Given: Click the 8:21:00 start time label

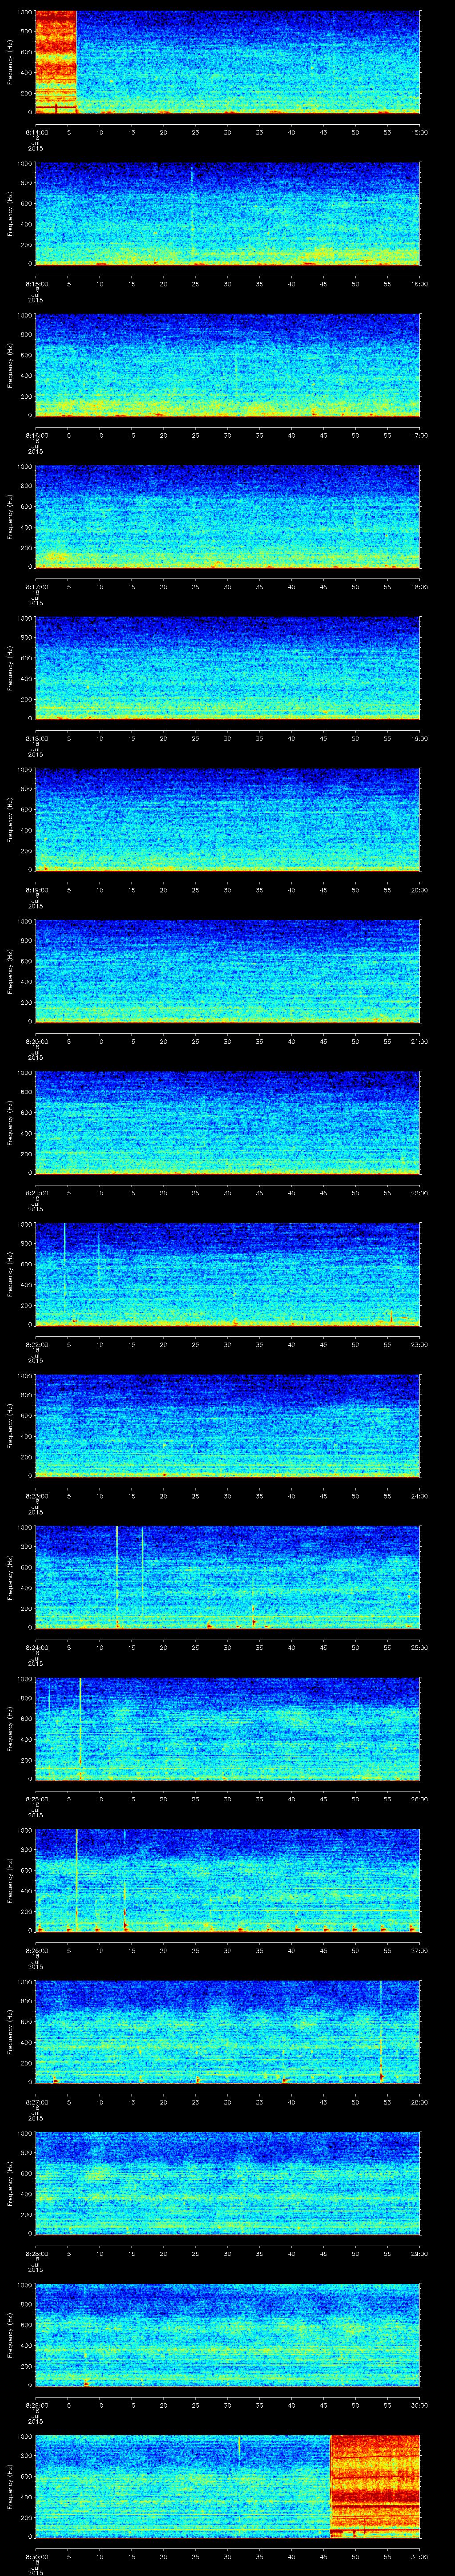Looking at the screenshot, I should coord(37,1192).
